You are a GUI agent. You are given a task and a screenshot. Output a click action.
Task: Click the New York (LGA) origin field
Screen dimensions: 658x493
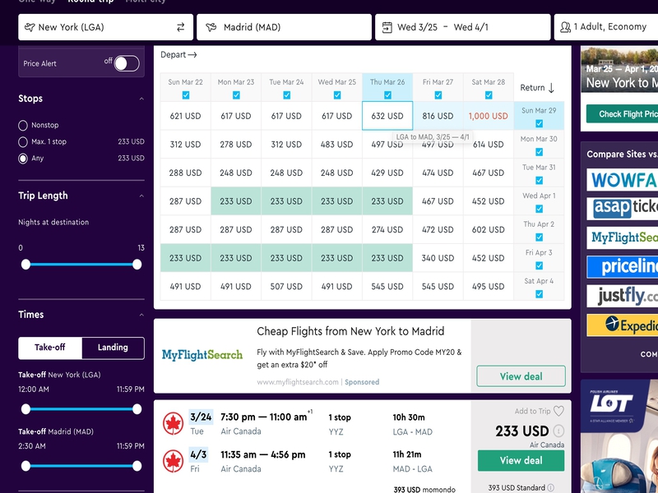[106, 27]
